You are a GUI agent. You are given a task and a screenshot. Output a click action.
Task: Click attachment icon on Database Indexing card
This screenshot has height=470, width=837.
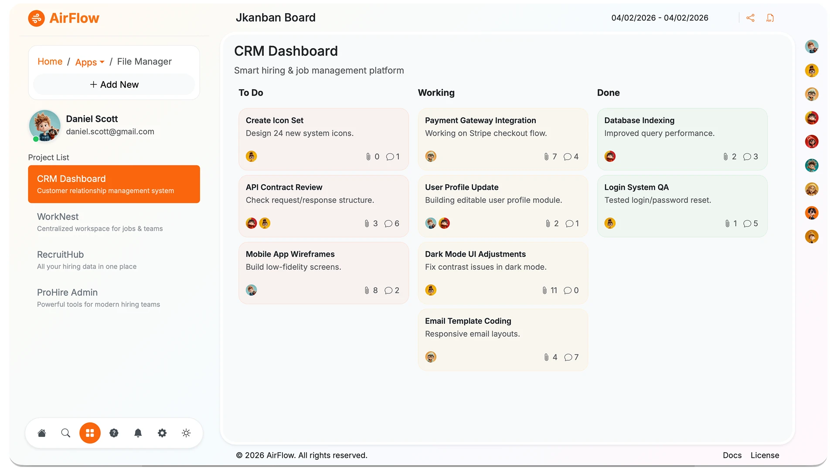(x=725, y=157)
